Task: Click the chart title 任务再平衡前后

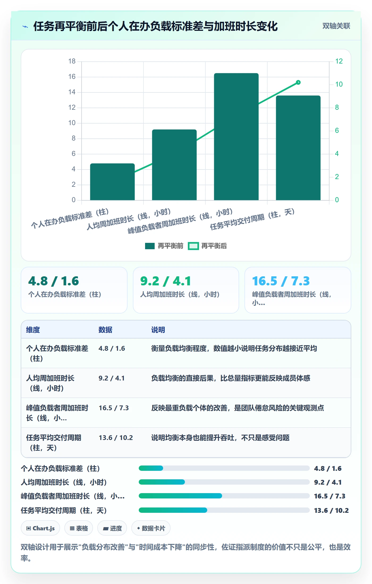Action: click(155, 26)
